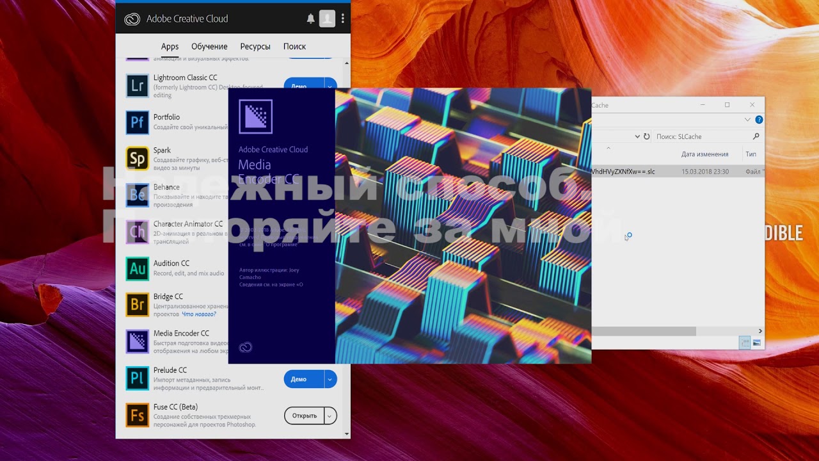819x461 pixels.
Task: Expand the Explorer ribbon chevron
Action: pyautogui.click(x=747, y=120)
